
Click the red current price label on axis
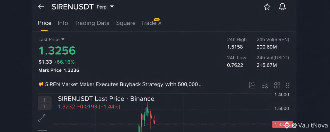point(283,125)
